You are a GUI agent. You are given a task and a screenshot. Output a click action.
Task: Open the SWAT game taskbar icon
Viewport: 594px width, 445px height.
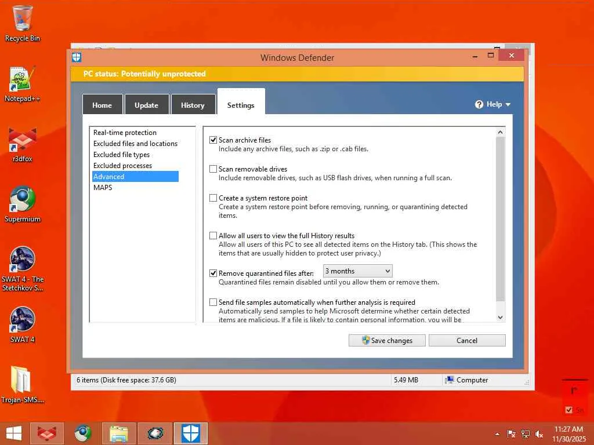(155, 433)
